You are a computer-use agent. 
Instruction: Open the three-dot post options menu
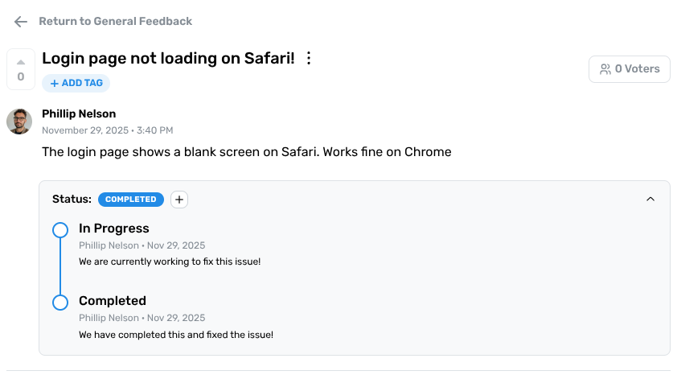coord(308,59)
